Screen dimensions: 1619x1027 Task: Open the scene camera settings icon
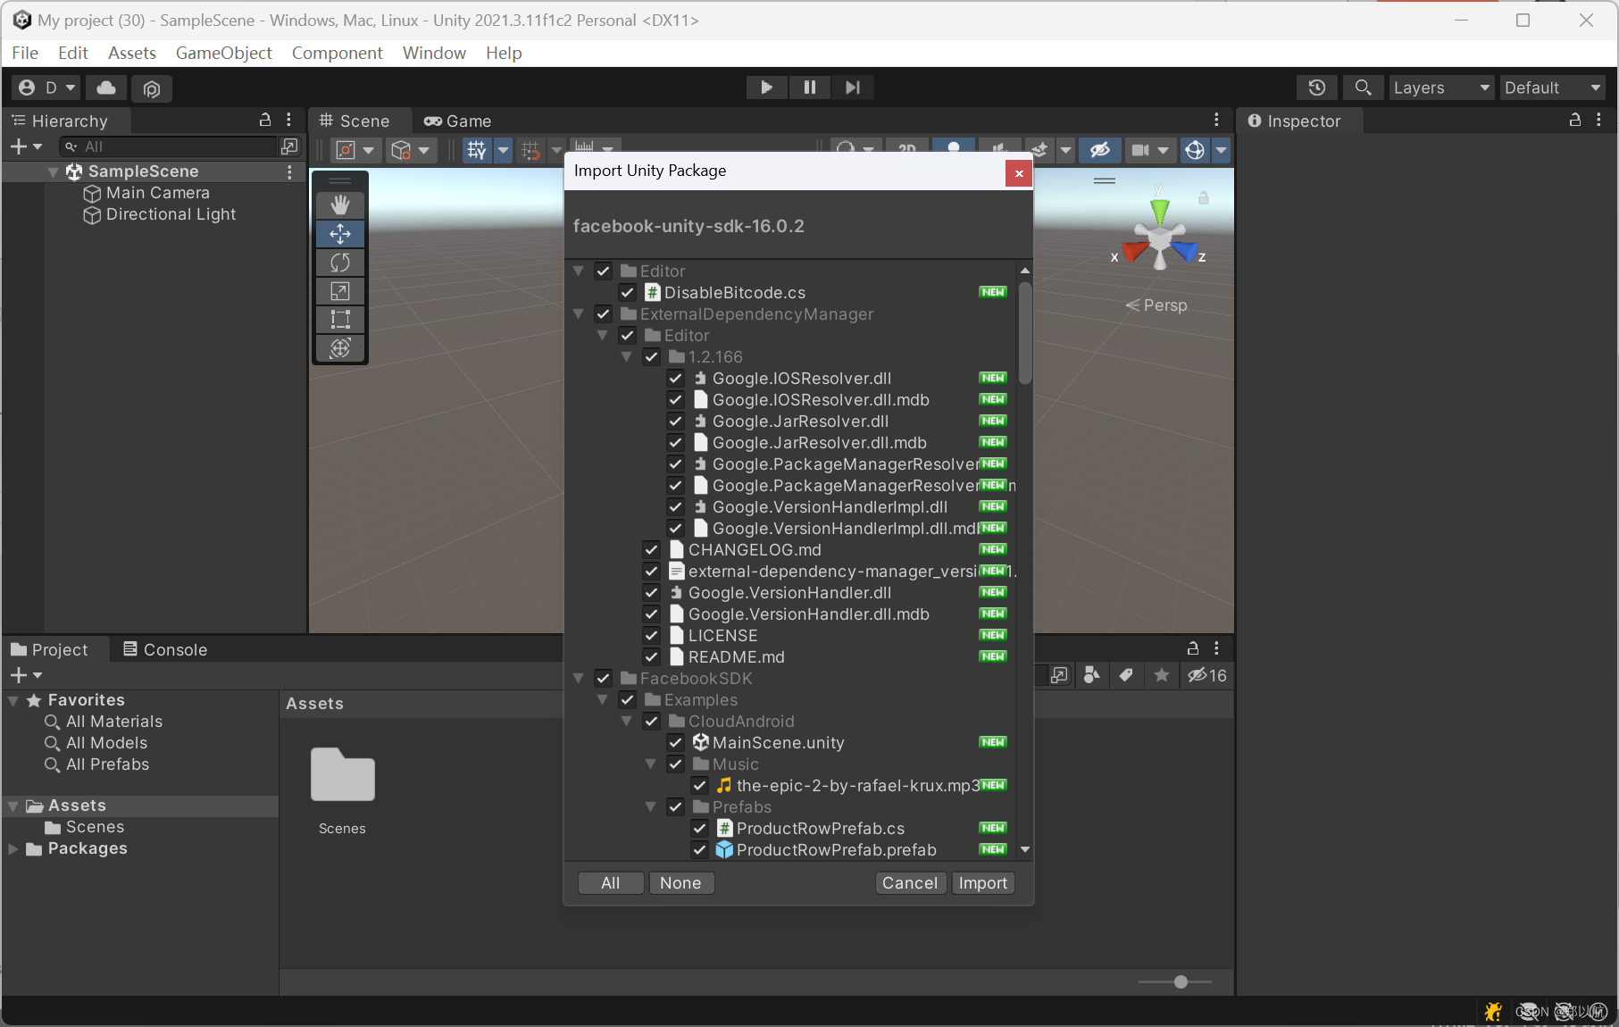pyautogui.click(x=1140, y=150)
